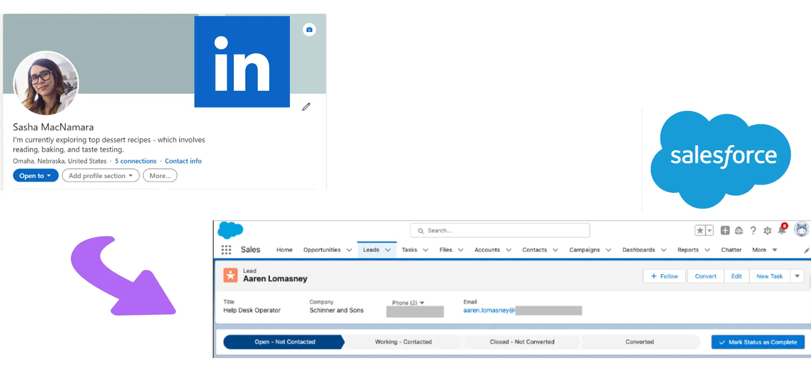The width and height of the screenshot is (811, 365).
Task: Click the Follow button
Action: pos(664,276)
